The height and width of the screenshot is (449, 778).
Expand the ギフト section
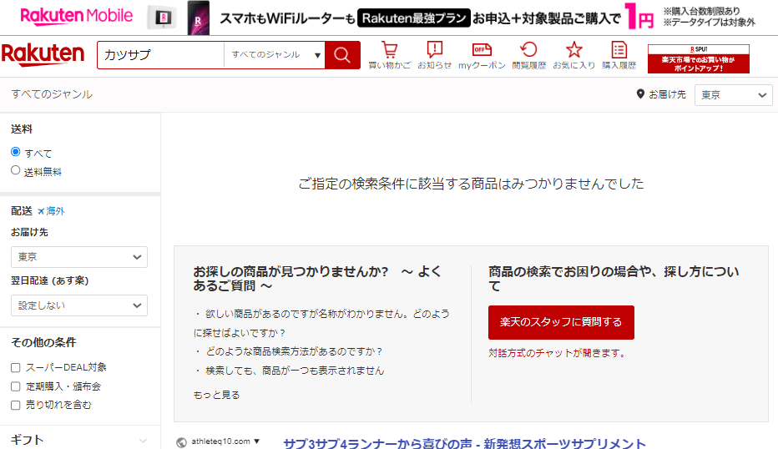pyautogui.click(x=79, y=440)
